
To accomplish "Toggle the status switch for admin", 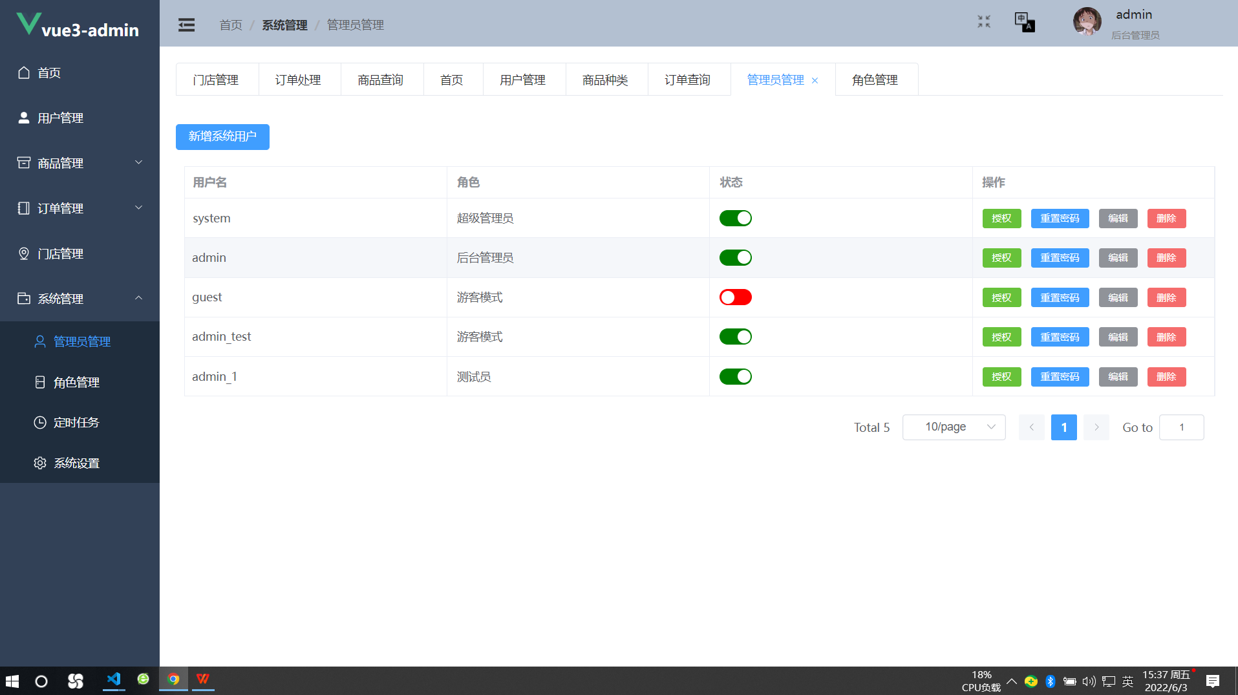I will point(736,257).
